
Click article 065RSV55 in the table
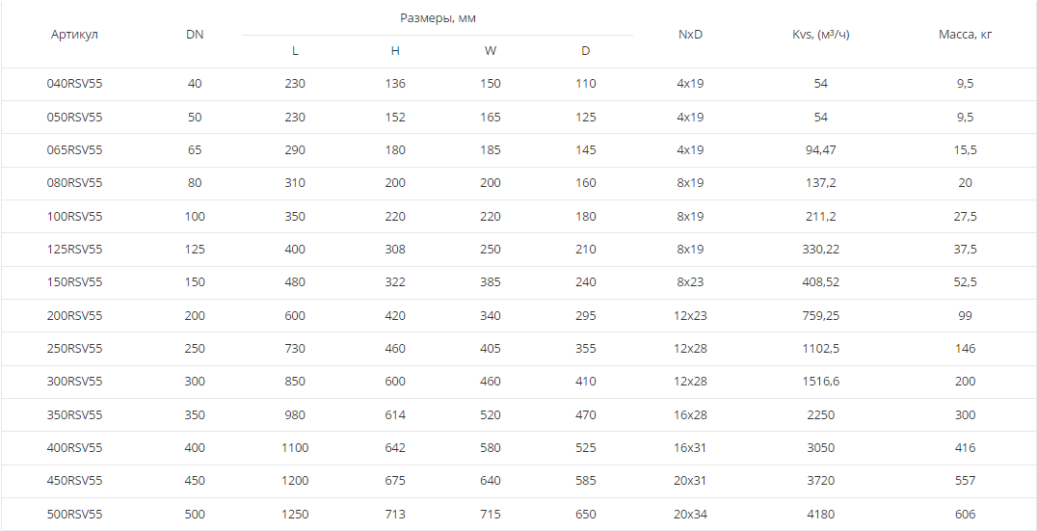pyautogui.click(x=75, y=150)
